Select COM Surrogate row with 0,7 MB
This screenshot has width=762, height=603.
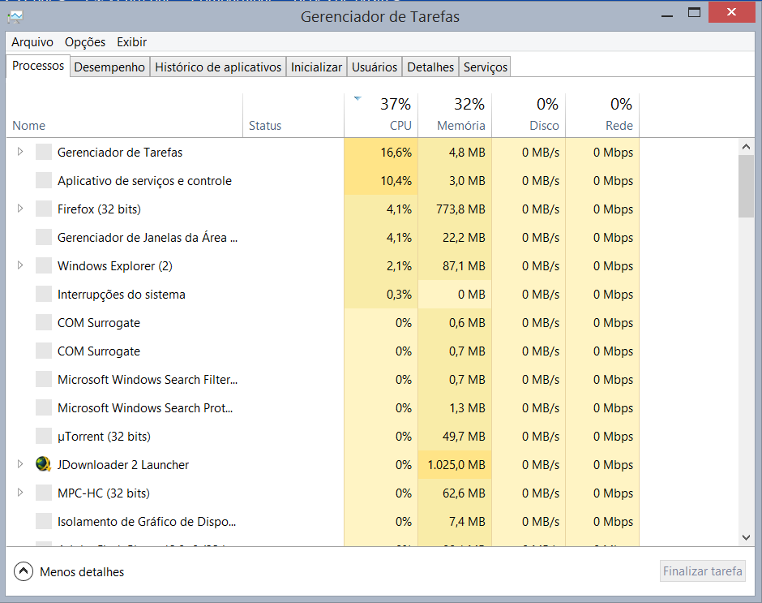(323, 351)
